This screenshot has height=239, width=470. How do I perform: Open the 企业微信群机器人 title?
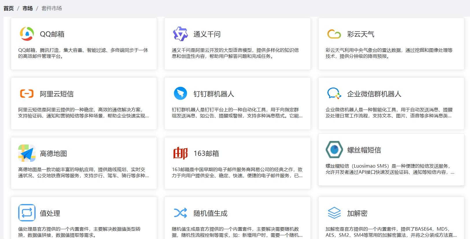click(374, 94)
